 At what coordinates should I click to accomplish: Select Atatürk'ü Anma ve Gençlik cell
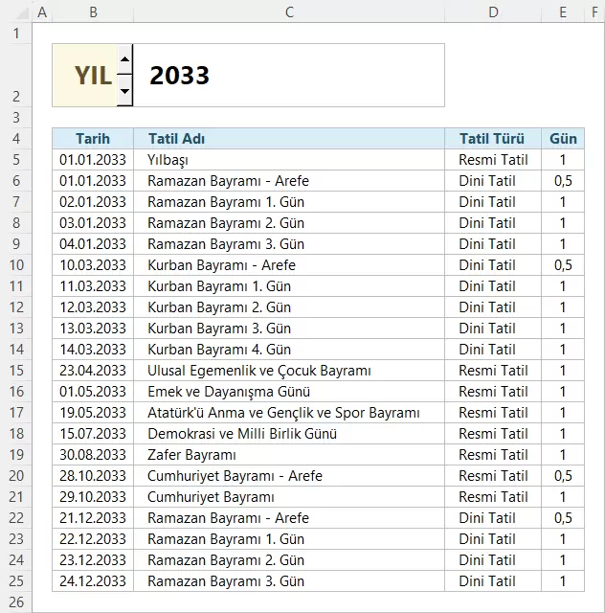(289, 413)
